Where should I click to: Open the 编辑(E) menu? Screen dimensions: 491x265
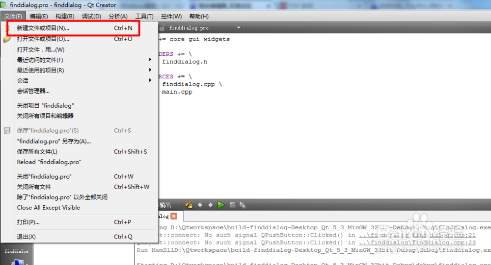pos(38,16)
